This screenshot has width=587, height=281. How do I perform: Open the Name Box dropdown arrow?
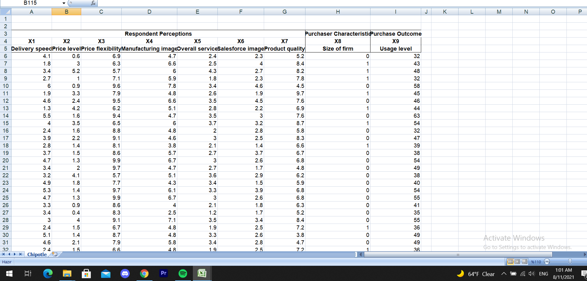click(x=64, y=3)
